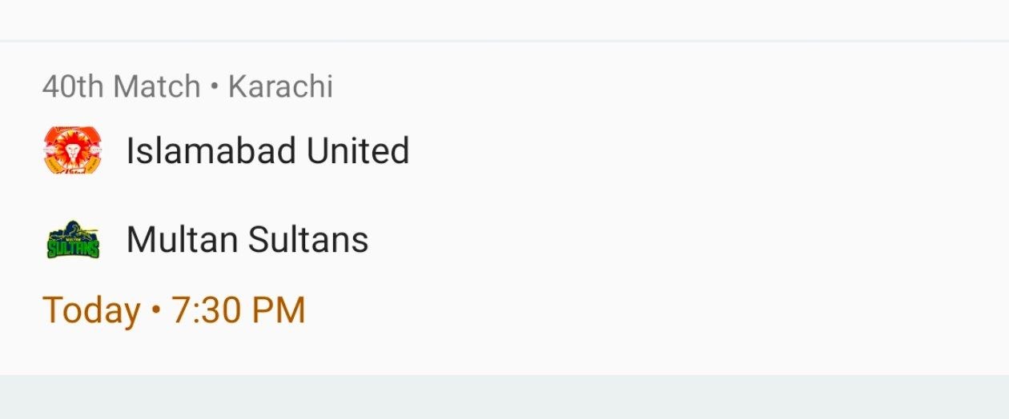This screenshot has height=419, width=1009.
Task: Tap the word "Islamabad"
Action: coord(210,151)
